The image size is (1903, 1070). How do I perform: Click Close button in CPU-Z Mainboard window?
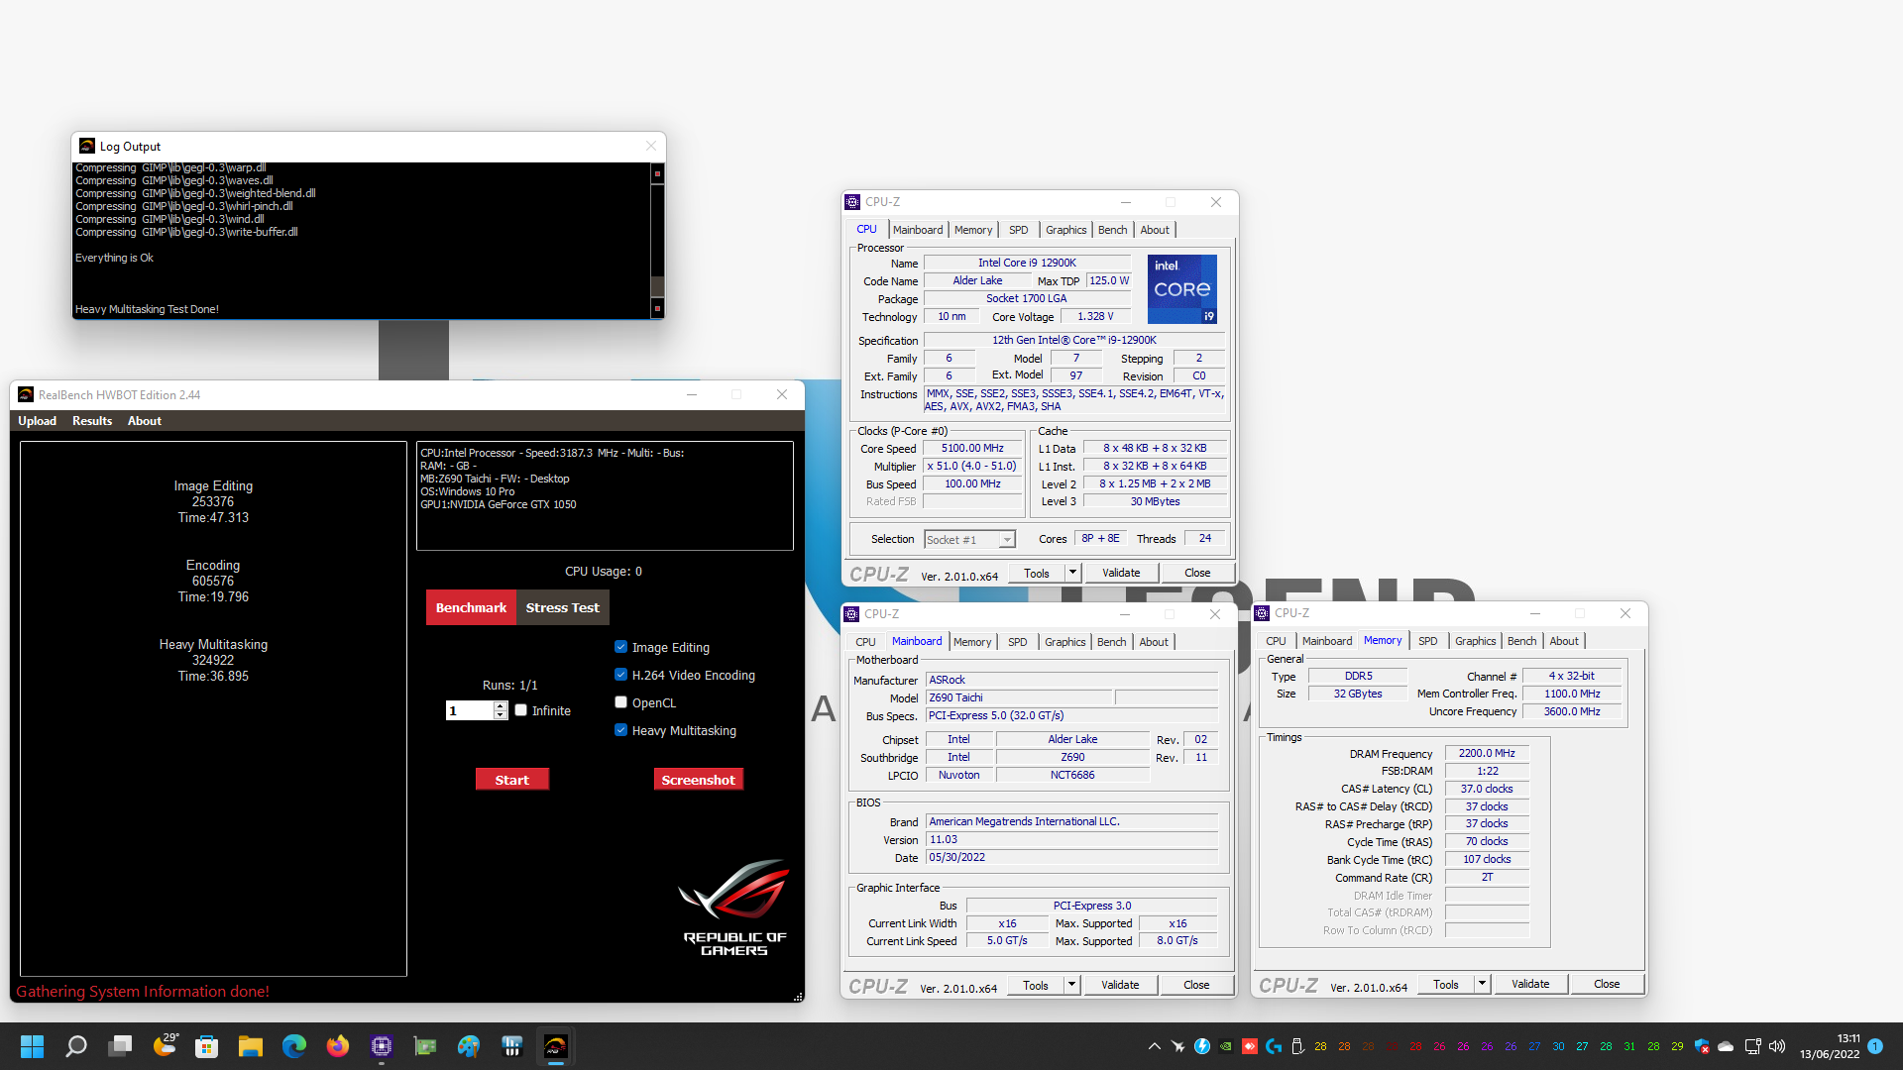pos(1196,985)
